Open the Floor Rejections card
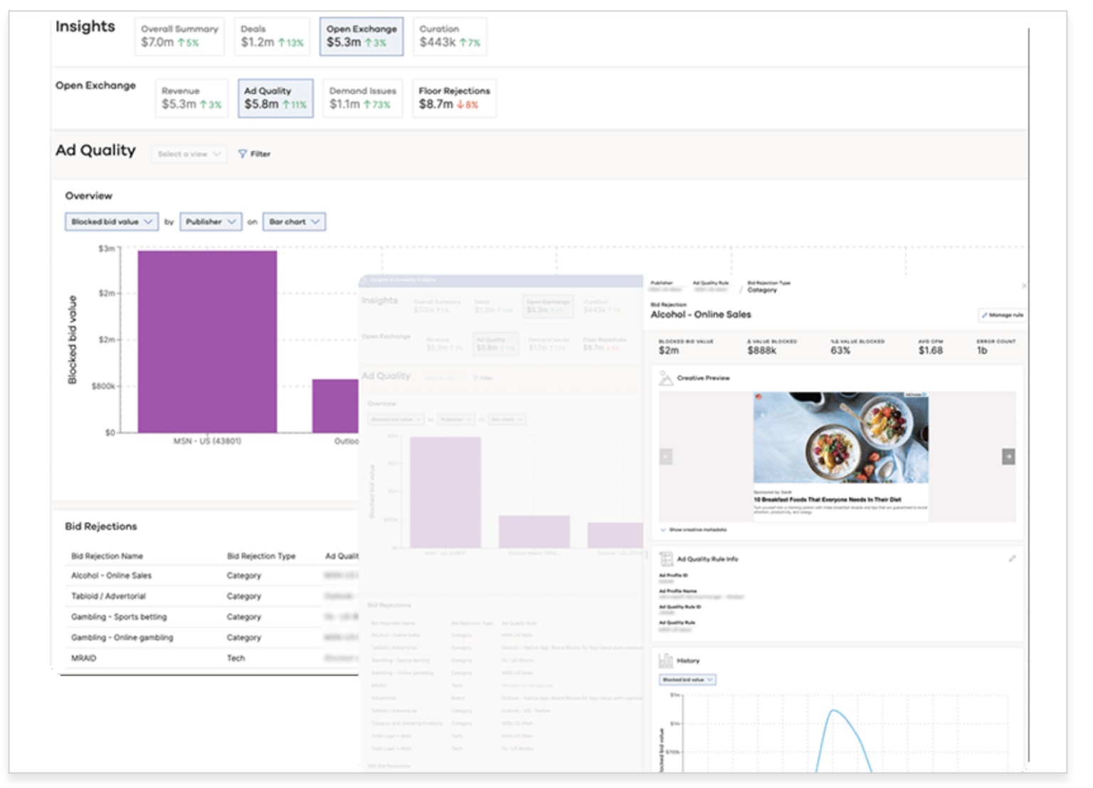Image resolution: width=1093 pixels, height=788 pixels. [453, 98]
